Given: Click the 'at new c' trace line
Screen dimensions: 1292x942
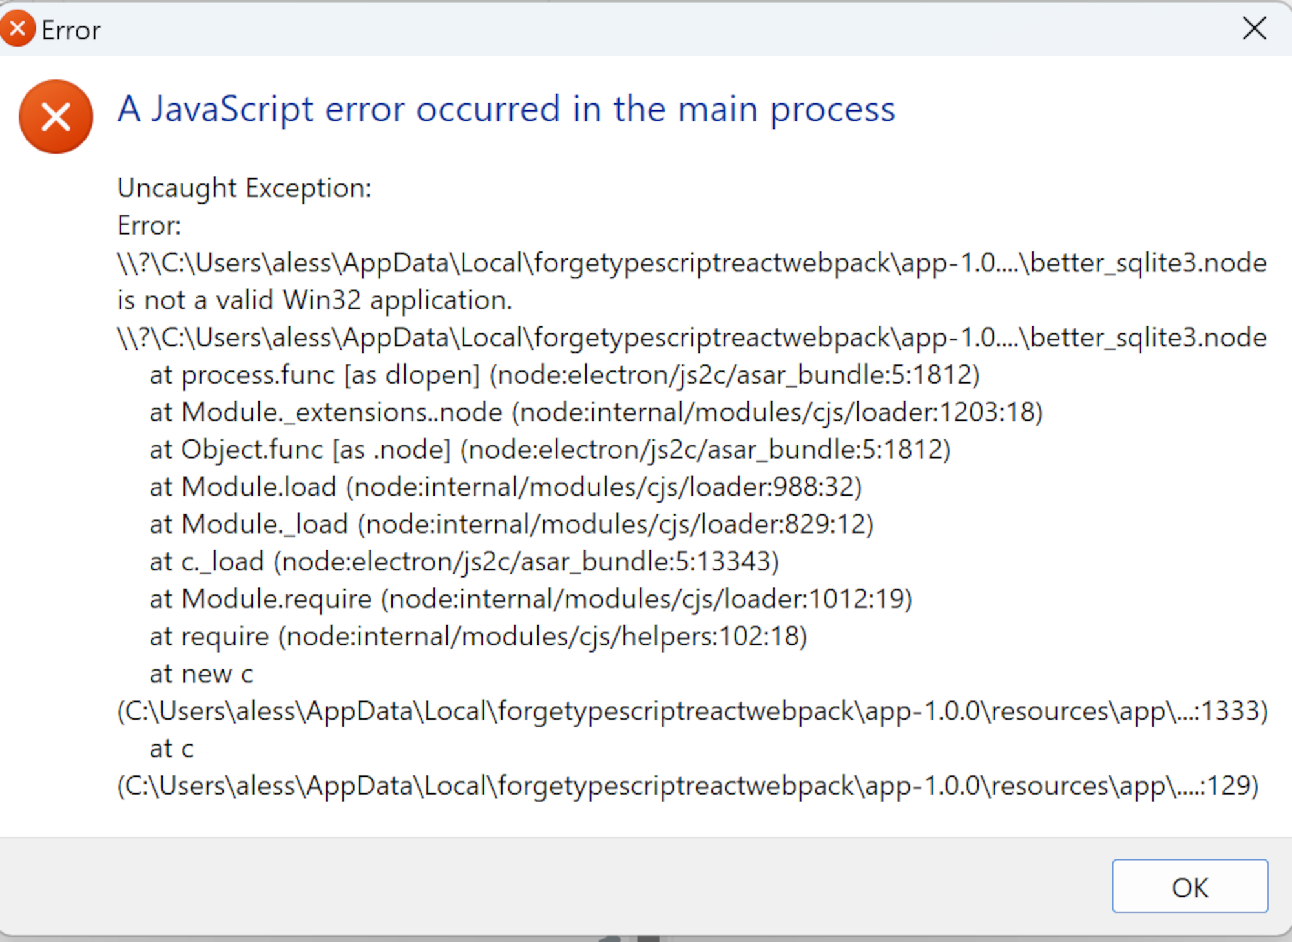Looking at the screenshot, I should tap(201, 673).
